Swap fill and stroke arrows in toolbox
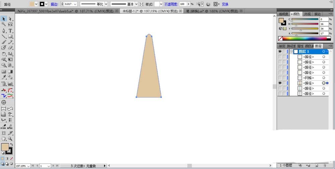335x169 pixels. click(11, 144)
